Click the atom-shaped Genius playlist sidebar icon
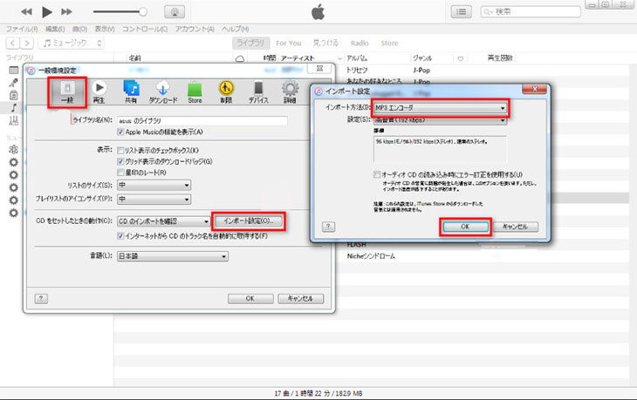Viewport: 637px width, 400px height. coord(14,149)
